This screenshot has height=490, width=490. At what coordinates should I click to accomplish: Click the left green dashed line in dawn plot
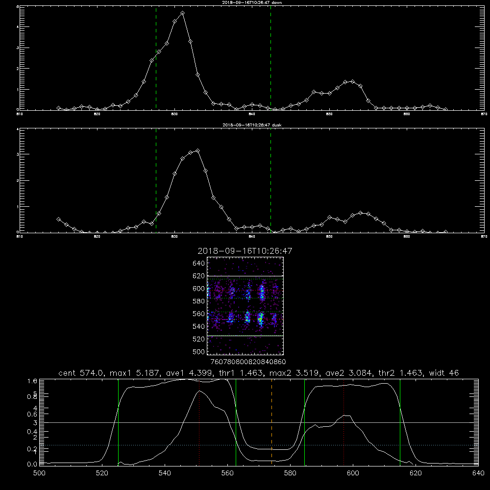156,58
